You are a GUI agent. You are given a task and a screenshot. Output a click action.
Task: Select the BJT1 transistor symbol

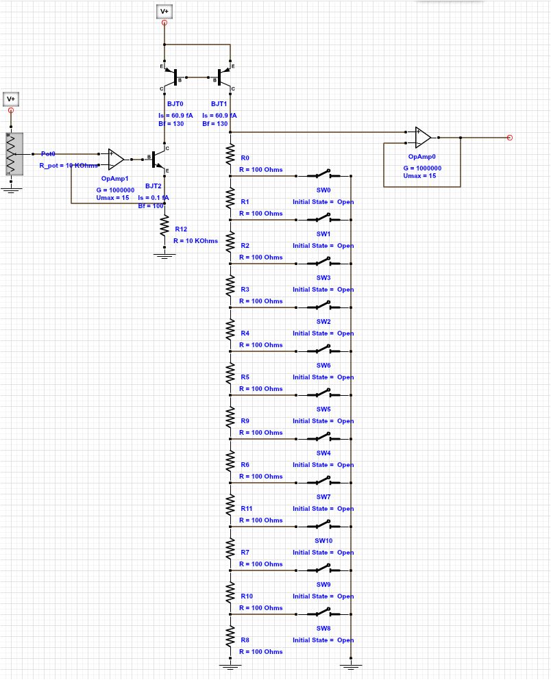coord(224,77)
